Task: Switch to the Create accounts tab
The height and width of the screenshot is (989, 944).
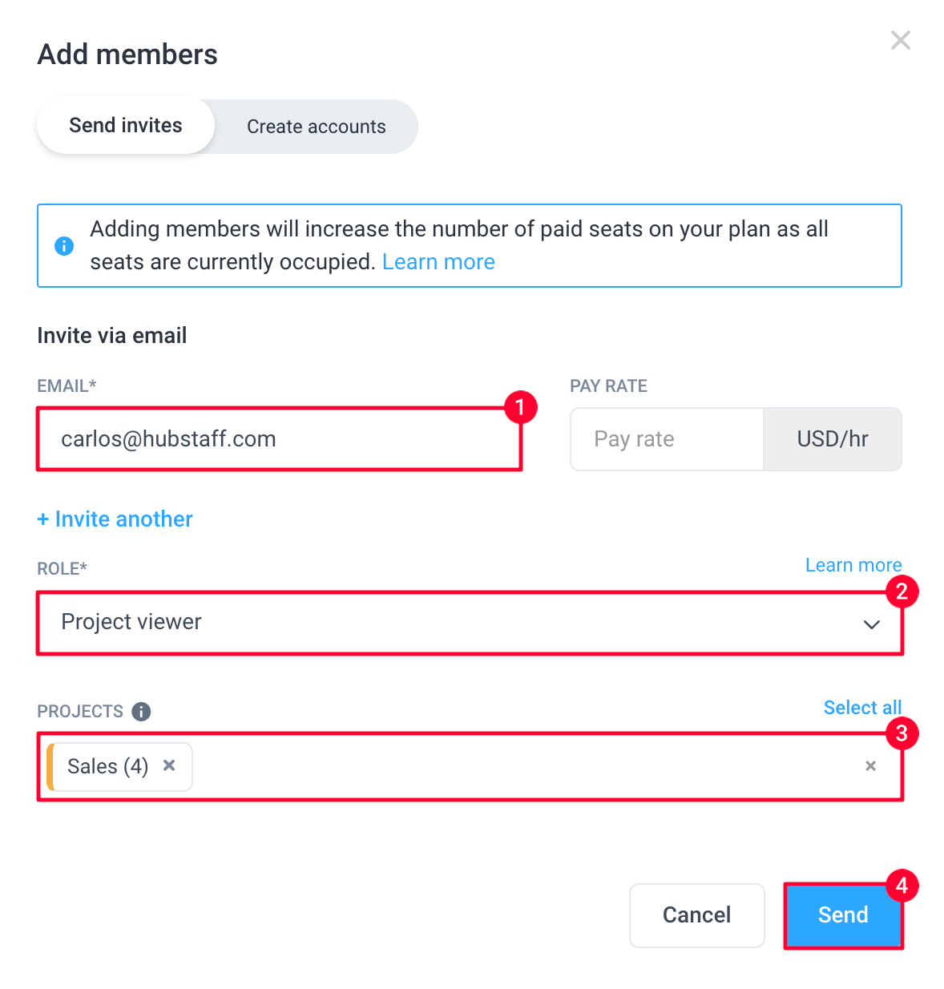Action: coord(317,127)
